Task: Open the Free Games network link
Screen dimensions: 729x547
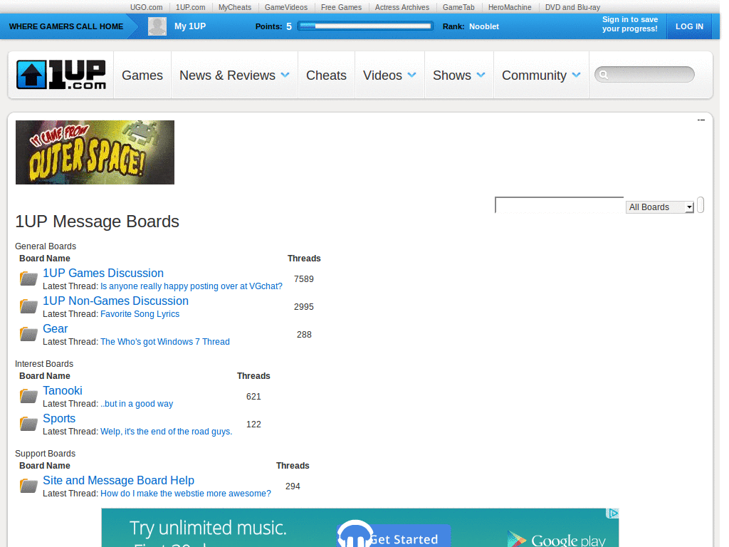Action: (x=341, y=7)
